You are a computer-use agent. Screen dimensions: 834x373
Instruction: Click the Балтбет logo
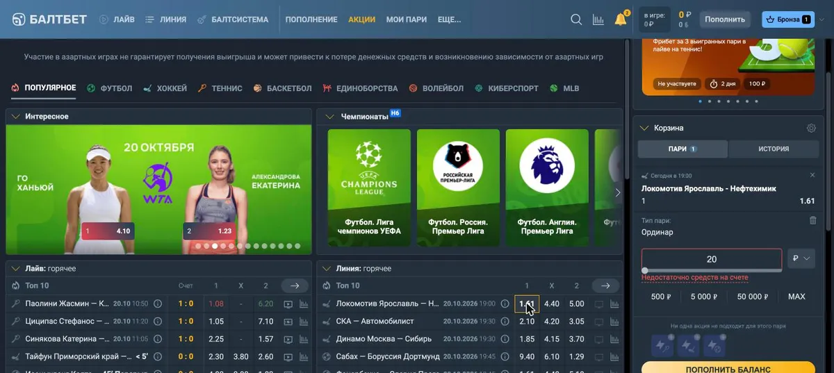point(49,19)
